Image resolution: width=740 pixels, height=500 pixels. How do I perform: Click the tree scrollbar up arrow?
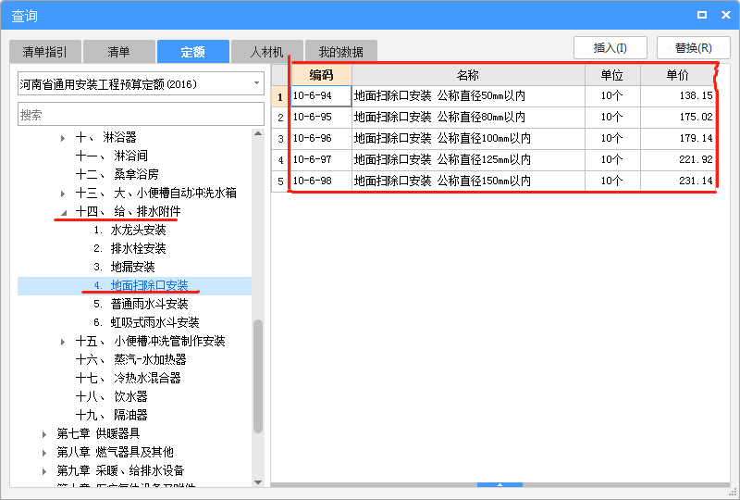(x=258, y=133)
